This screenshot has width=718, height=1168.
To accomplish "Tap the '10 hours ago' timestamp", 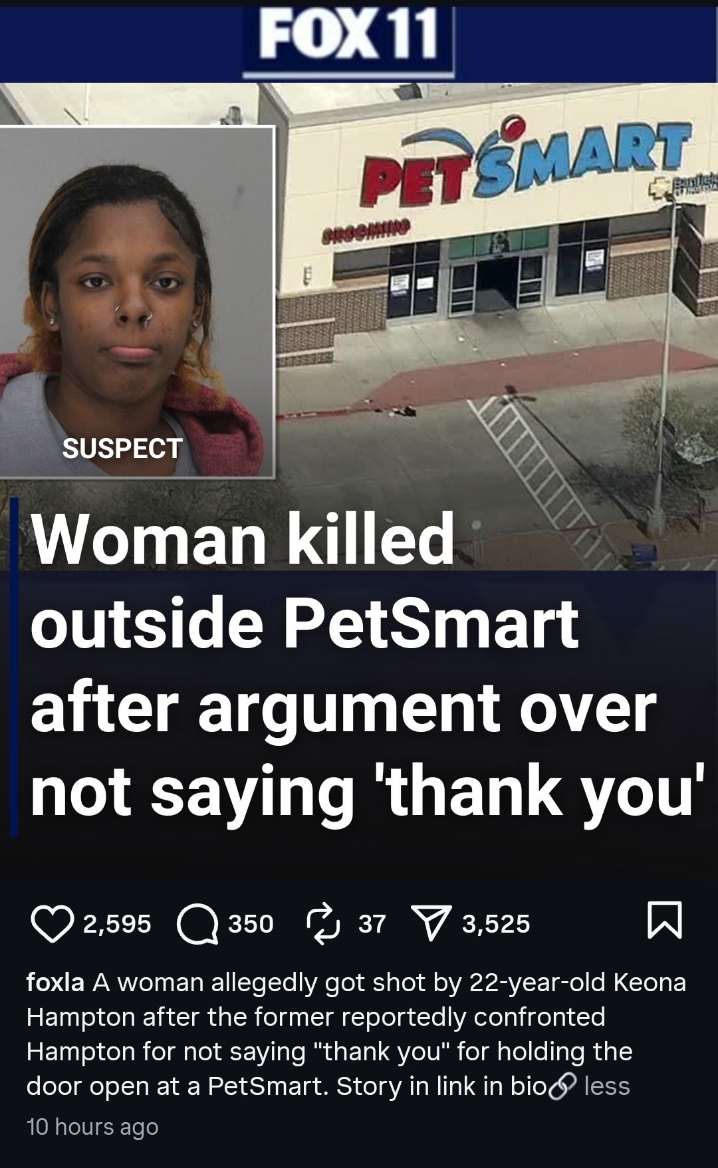I will 92,1127.
